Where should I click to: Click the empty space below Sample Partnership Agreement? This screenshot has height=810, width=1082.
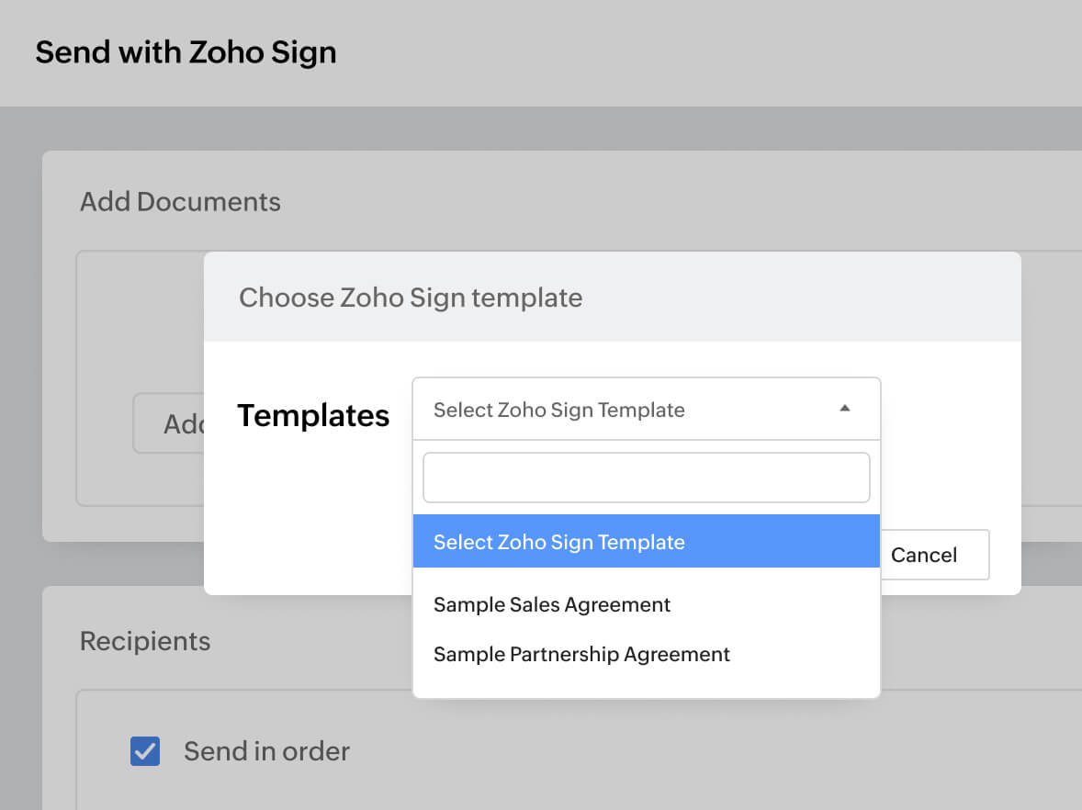(646, 683)
